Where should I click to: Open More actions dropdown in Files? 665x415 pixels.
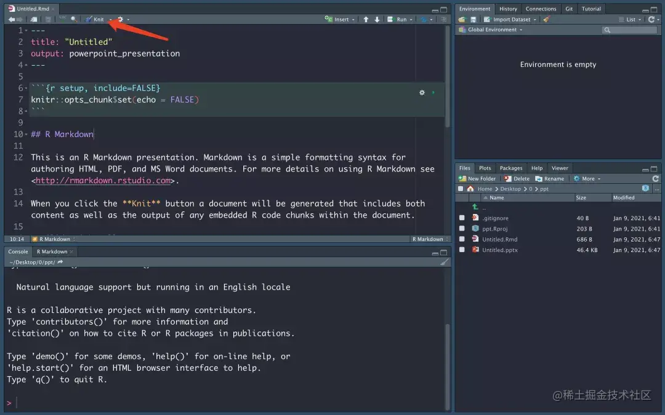click(x=587, y=179)
